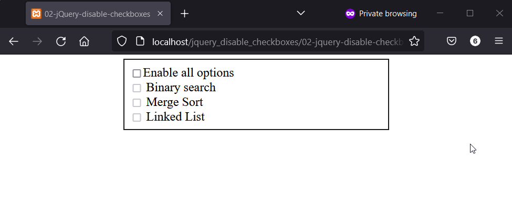Check the Enable all options checkbox
The height and width of the screenshot is (214, 512).
coord(137,73)
